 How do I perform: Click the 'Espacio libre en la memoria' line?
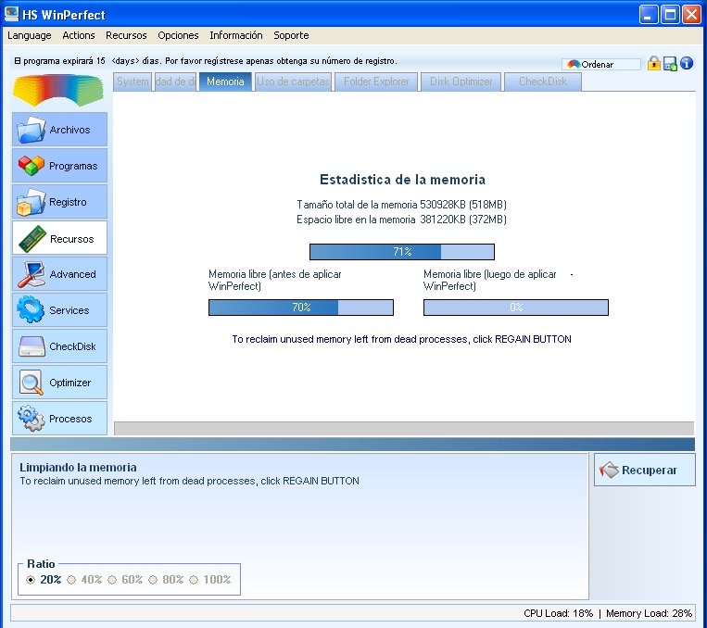pyautogui.click(x=401, y=220)
